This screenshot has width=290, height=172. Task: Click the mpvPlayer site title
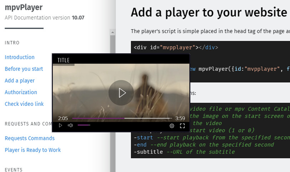pos(24,8)
